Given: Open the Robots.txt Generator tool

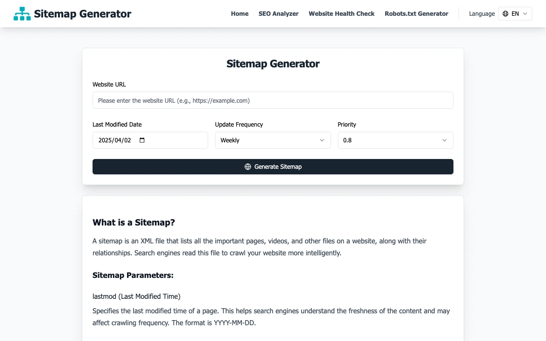Looking at the screenshot, I should pos(416,14).
